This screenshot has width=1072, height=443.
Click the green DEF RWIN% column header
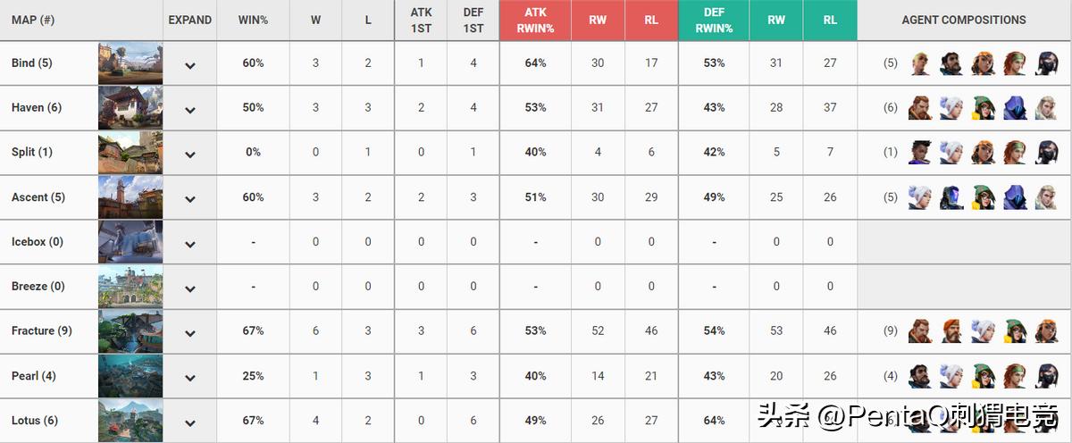[x=714, y=21]
